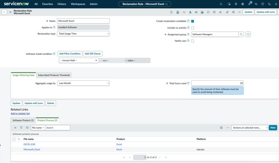The width and height of the screenshot is (279, 163).
Task: Click bottom Update with Lens button
Action: point(33,103)
